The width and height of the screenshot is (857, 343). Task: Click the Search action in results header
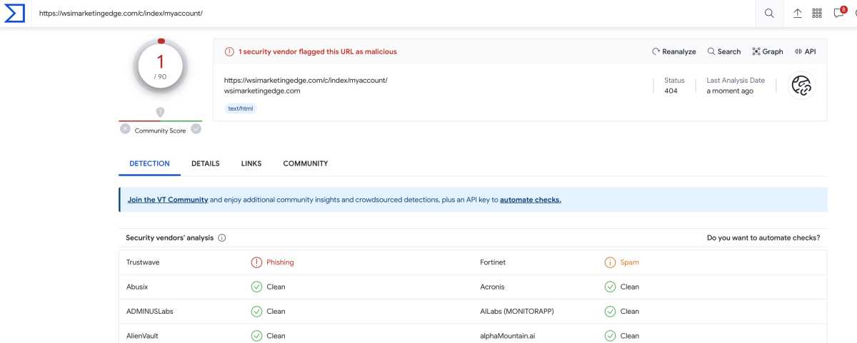tap(724, 51)
